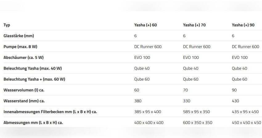Click the EVO 100 cell under Yasha 70

[191, 58]
